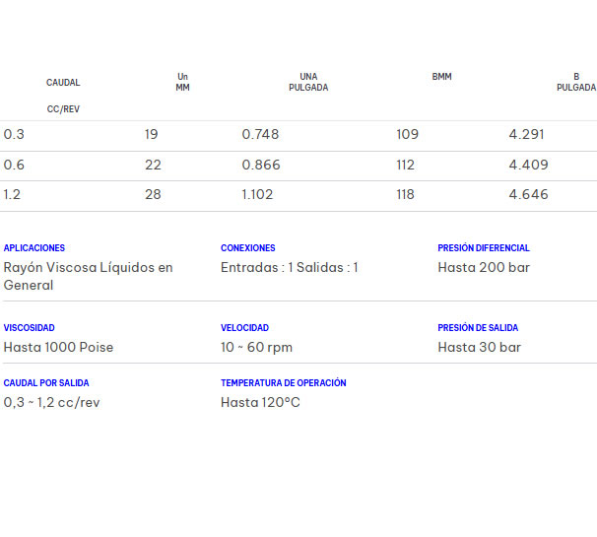Image resolution: width=597 pixels, height=537 pixels.
Task: Click the Un MM column header
Action: (x=182, y=82)
